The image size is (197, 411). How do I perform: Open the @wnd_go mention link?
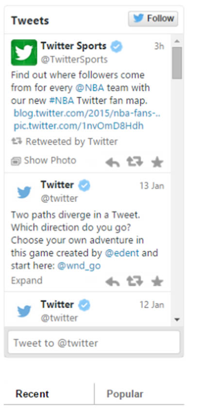tap(79, 266)
